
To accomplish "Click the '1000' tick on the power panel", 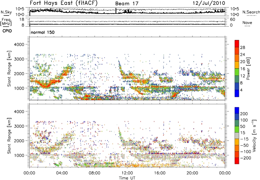I will point(19,88).
